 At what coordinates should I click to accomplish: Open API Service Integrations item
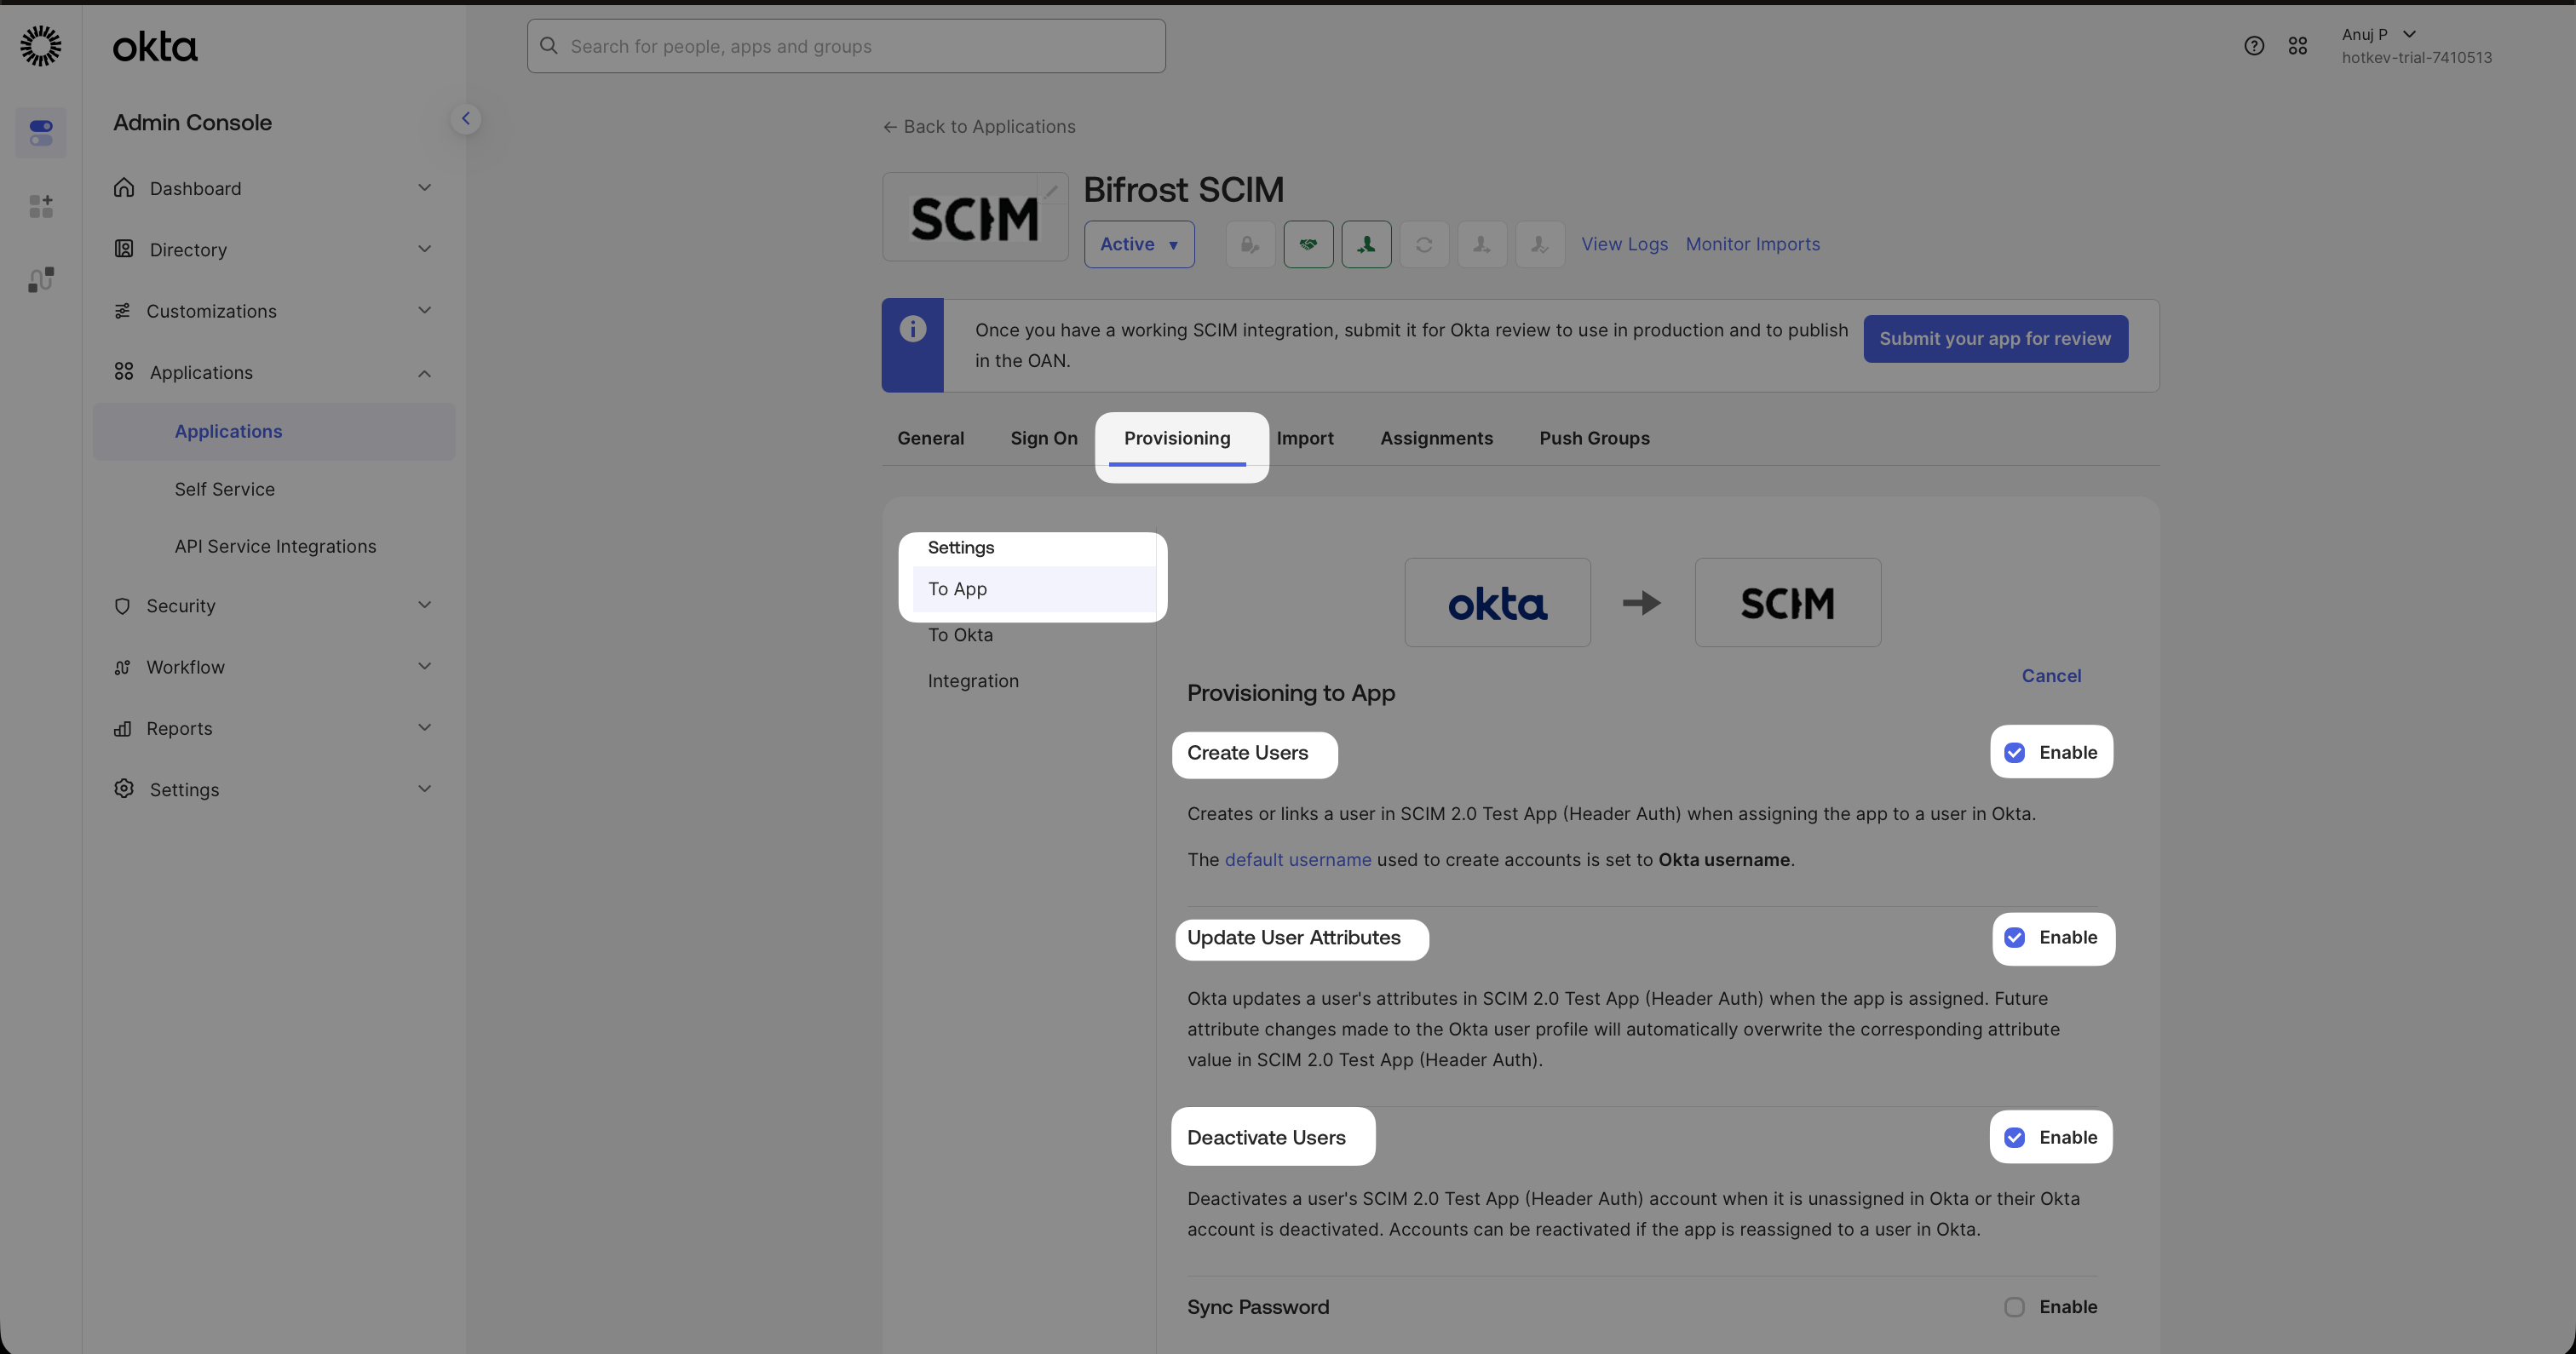pos(275,546)
